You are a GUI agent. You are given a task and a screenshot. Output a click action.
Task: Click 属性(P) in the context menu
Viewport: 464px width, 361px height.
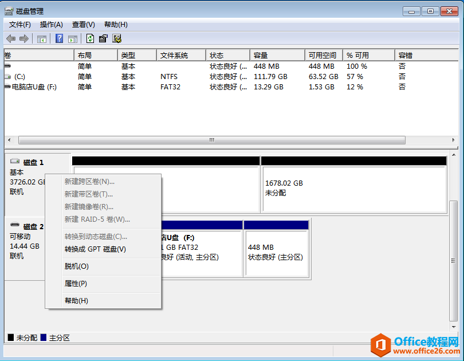click(x=76, y=284)
